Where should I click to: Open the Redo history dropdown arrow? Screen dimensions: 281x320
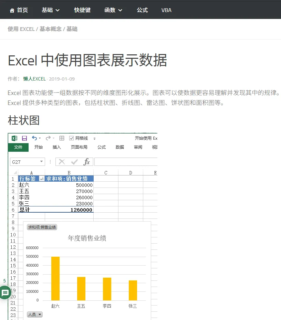(x=53, y=138)
